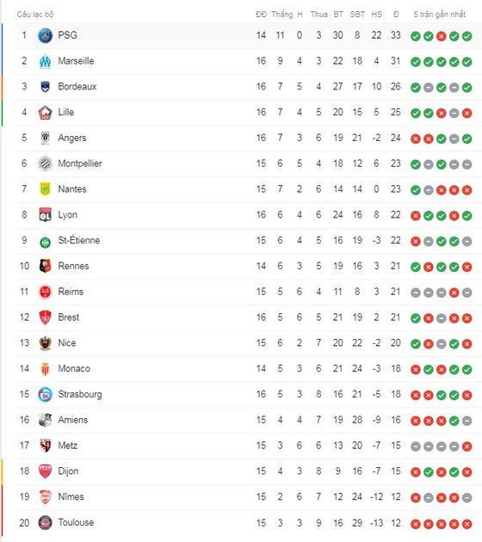Click the Marseille club logo
Image resolution: width=482 pixels, height=542 pixels.
[x=45, y=61]
